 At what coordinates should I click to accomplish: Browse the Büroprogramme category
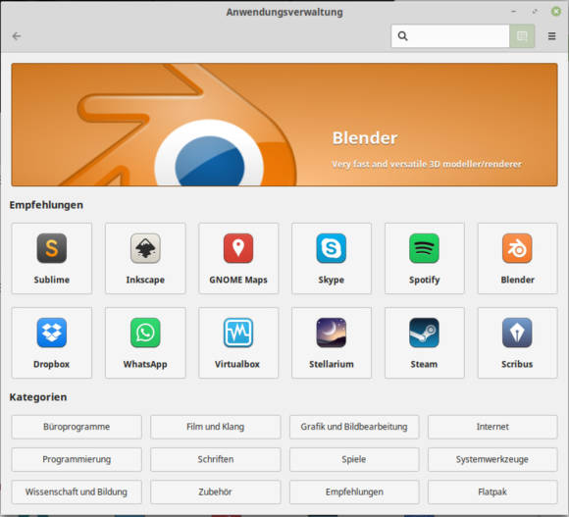[x=77, y=427]
